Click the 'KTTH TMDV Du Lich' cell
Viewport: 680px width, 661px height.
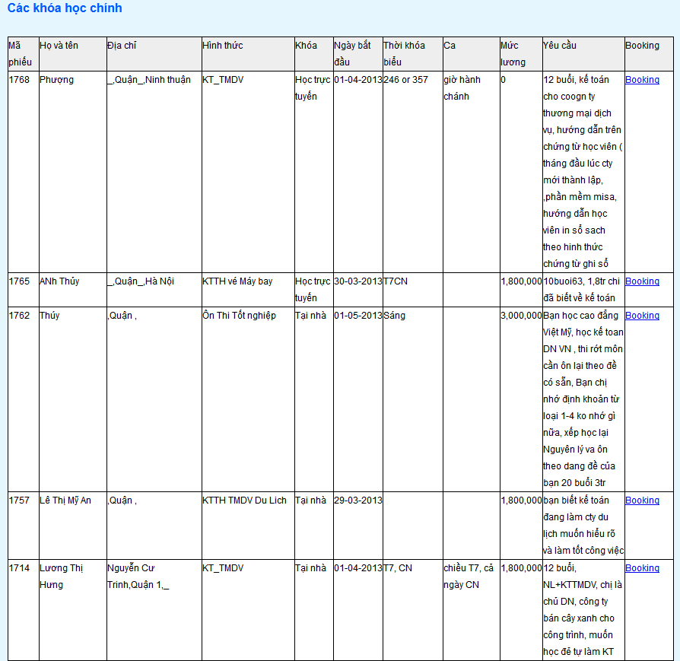[x=244, y=501]
